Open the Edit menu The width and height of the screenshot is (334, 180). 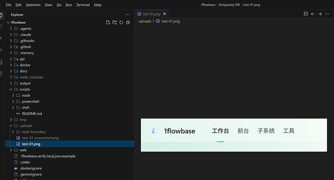18,5
